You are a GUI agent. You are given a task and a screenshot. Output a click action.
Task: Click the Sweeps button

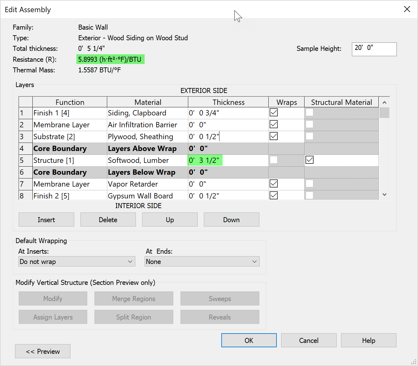(219, 299)
